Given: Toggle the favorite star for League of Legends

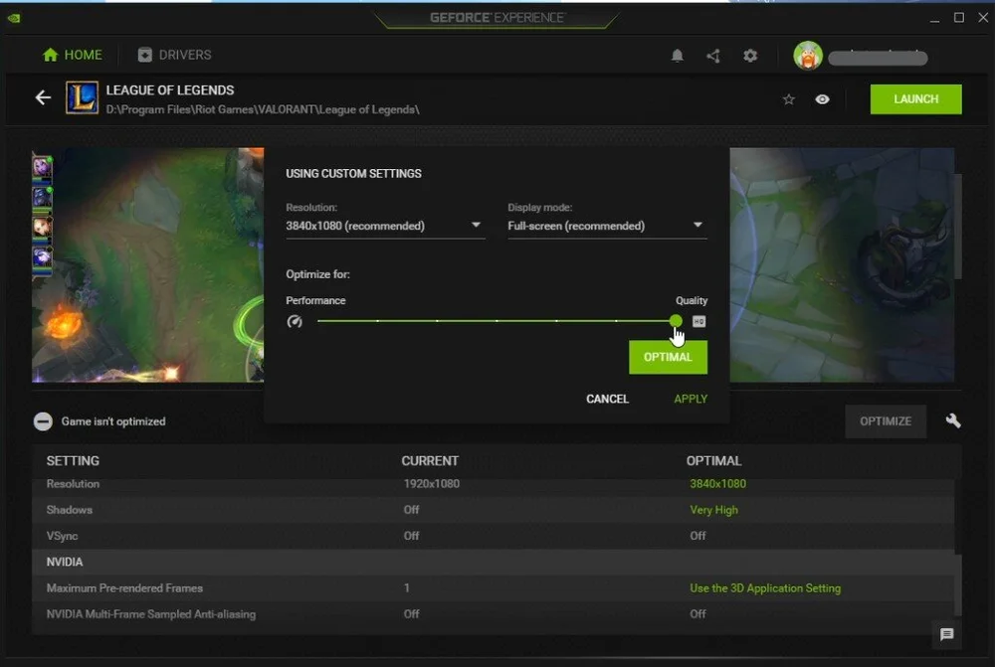Looking at the screenshot, I should point(788,98).
